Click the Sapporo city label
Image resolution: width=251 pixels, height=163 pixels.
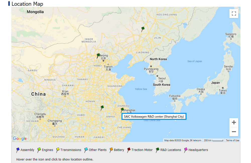tap(231, 35)
